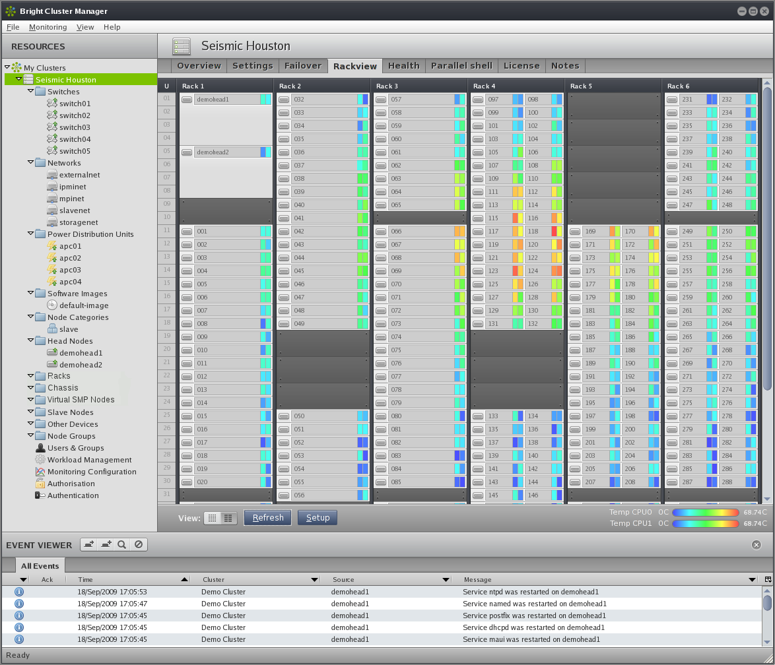
Task: Click the Temp CPU1 color gradient legend
Action: tap(705, 523)
